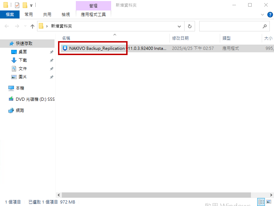
Task: Select 網路 in the navigation pane
Action: [x=20, y=110]
